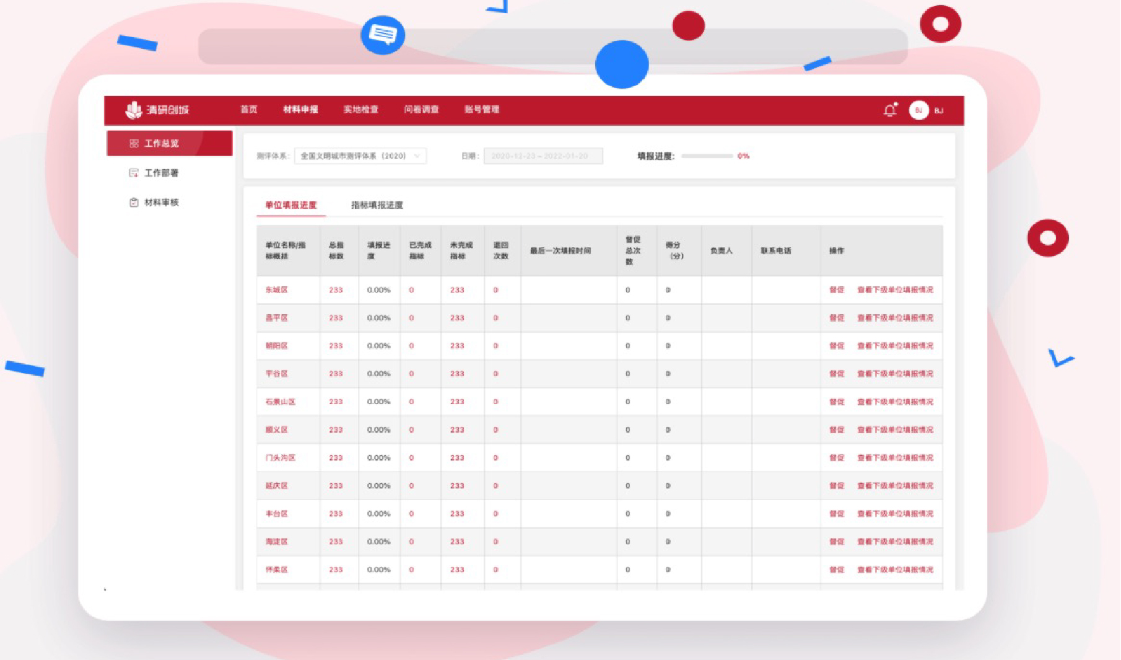Select the 单位填报进度 tab

(290, 205)
